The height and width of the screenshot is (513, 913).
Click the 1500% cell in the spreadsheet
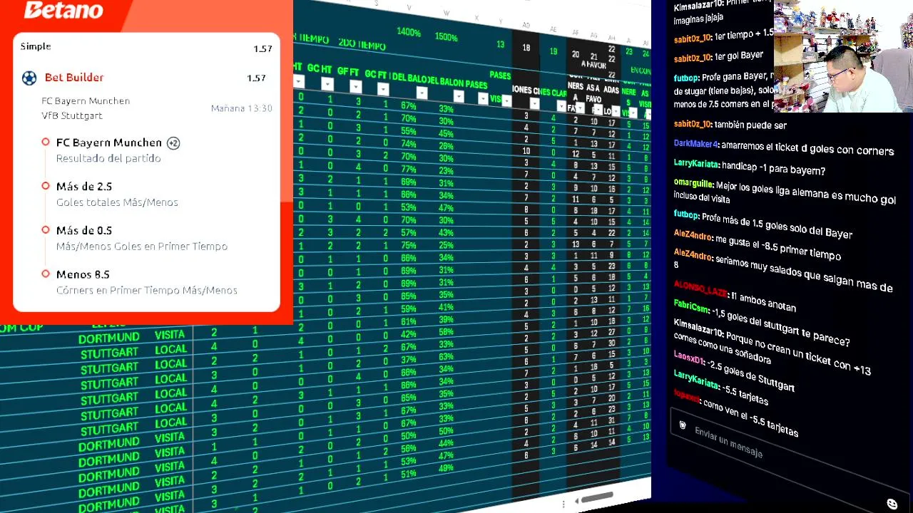pos(446,36)
